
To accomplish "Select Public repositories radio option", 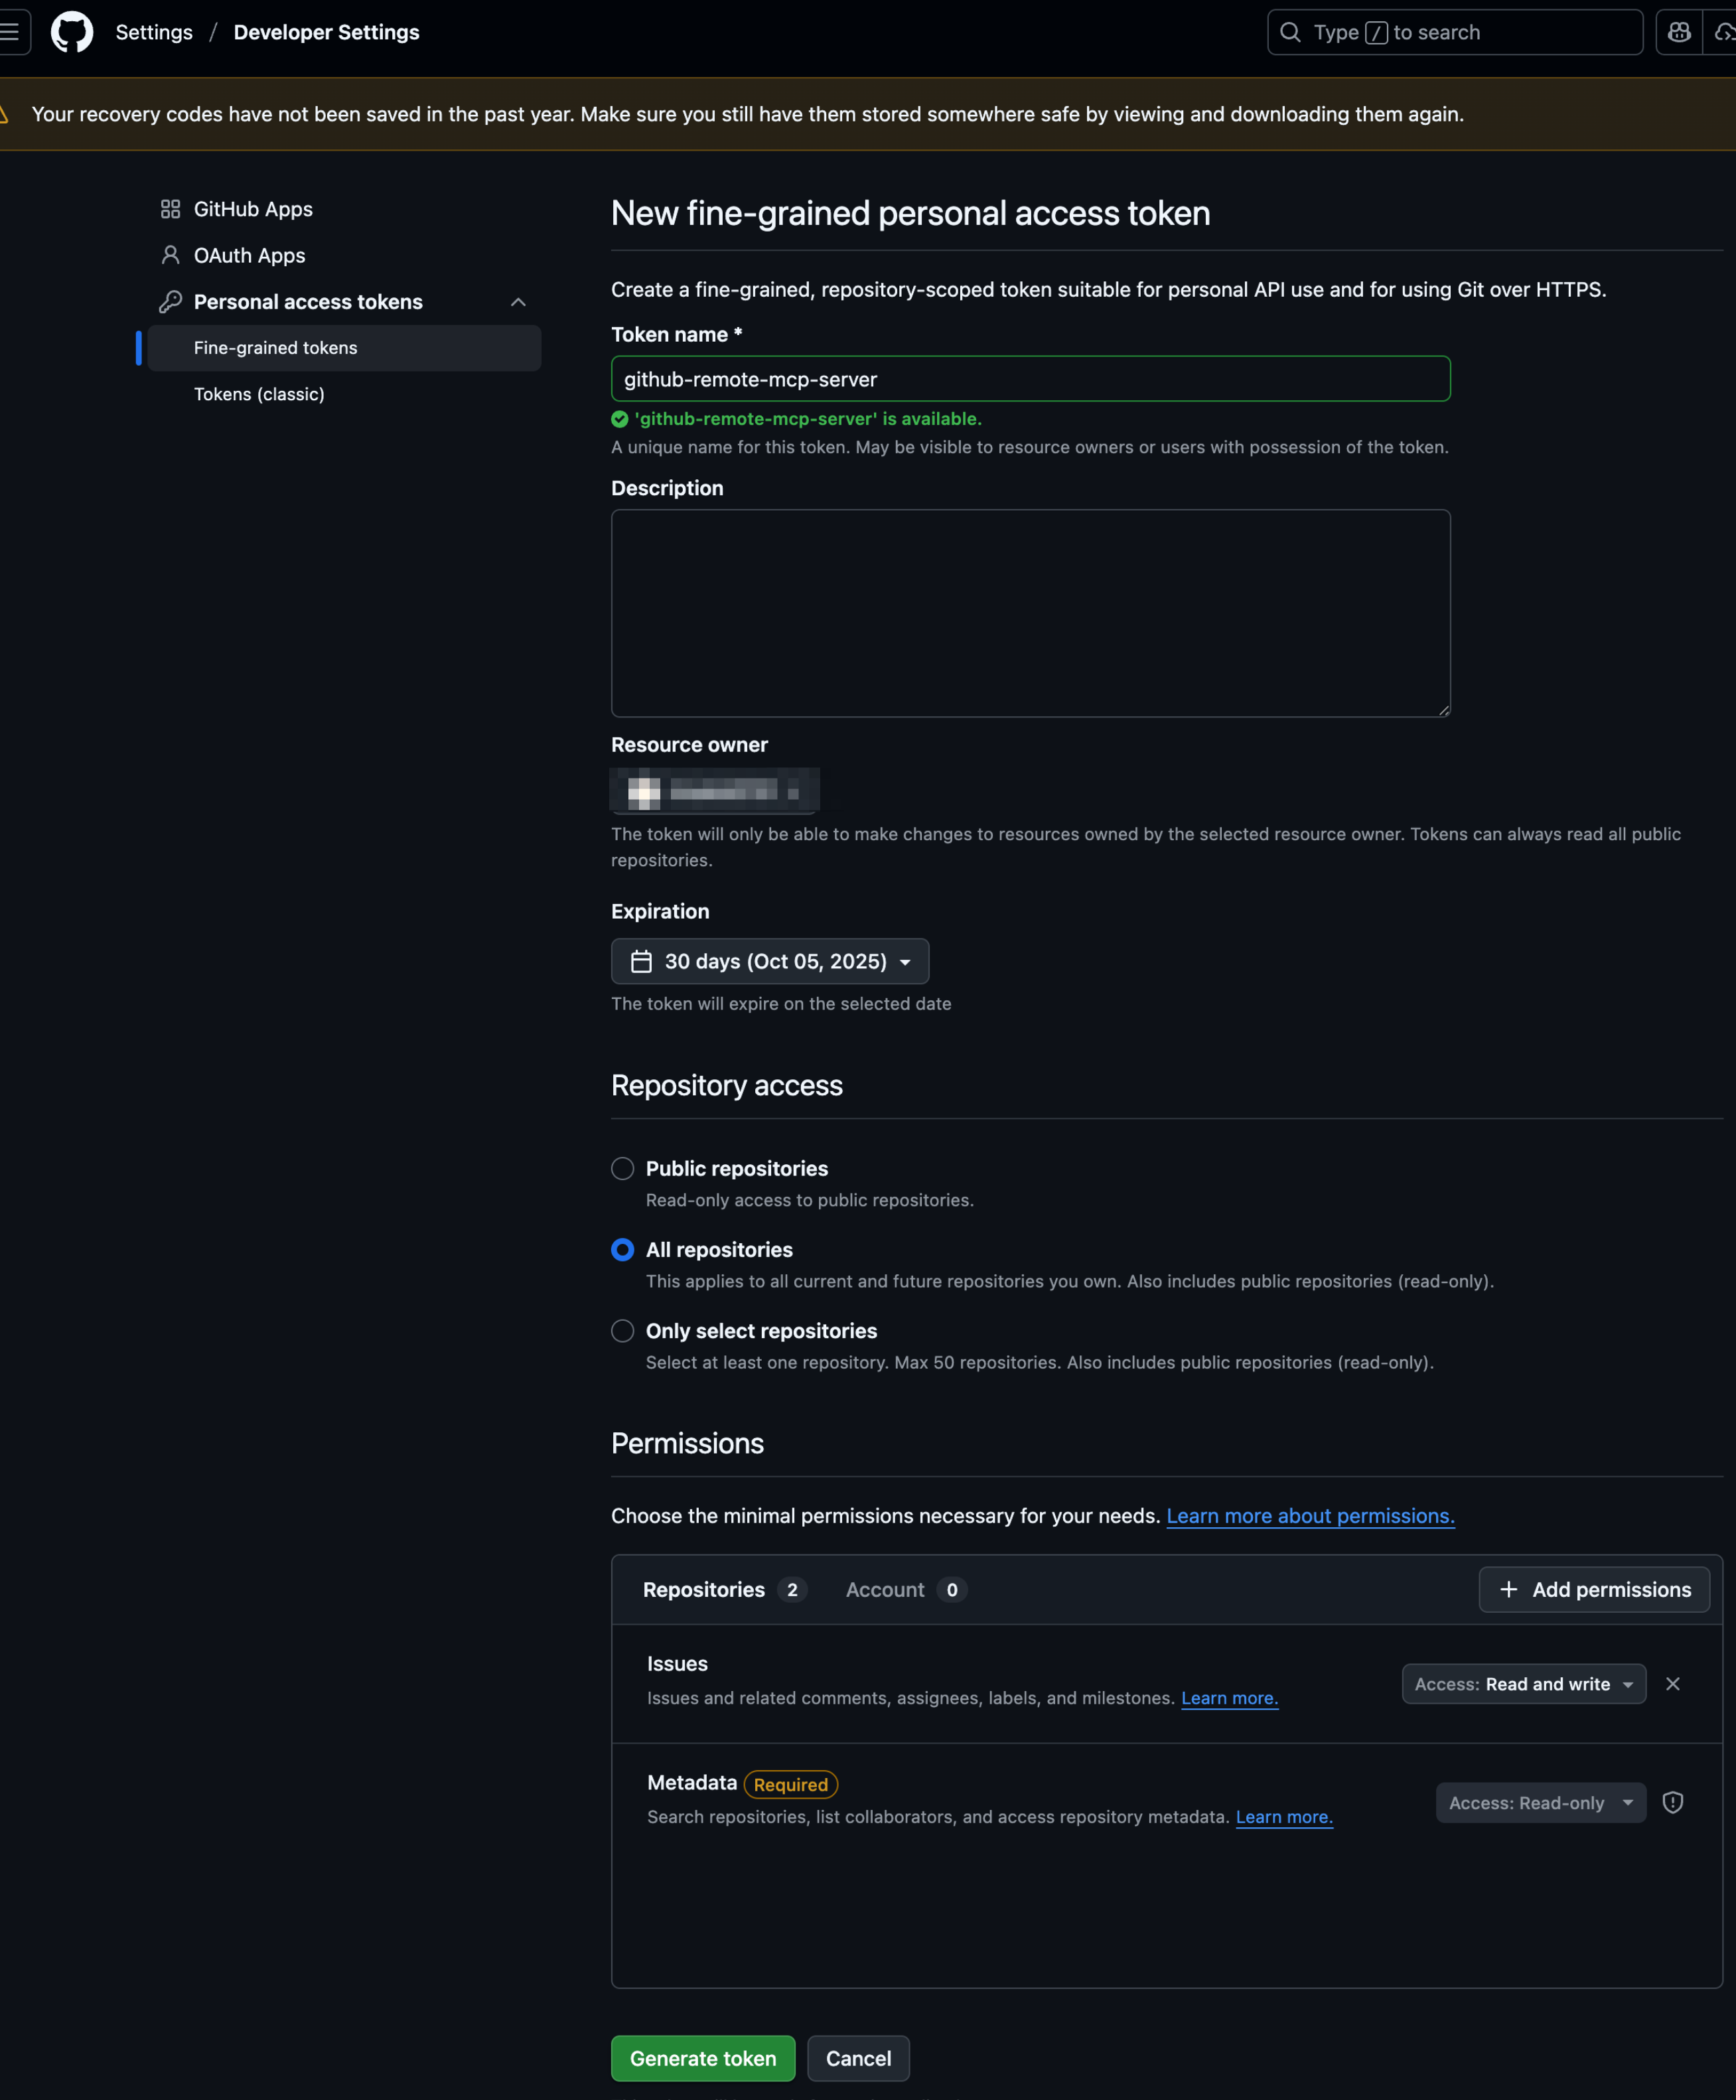I will coord(622,1168).
